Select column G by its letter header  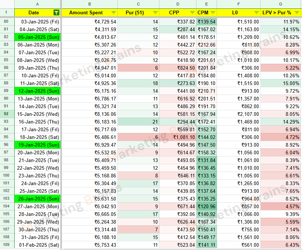coord(281,4)
